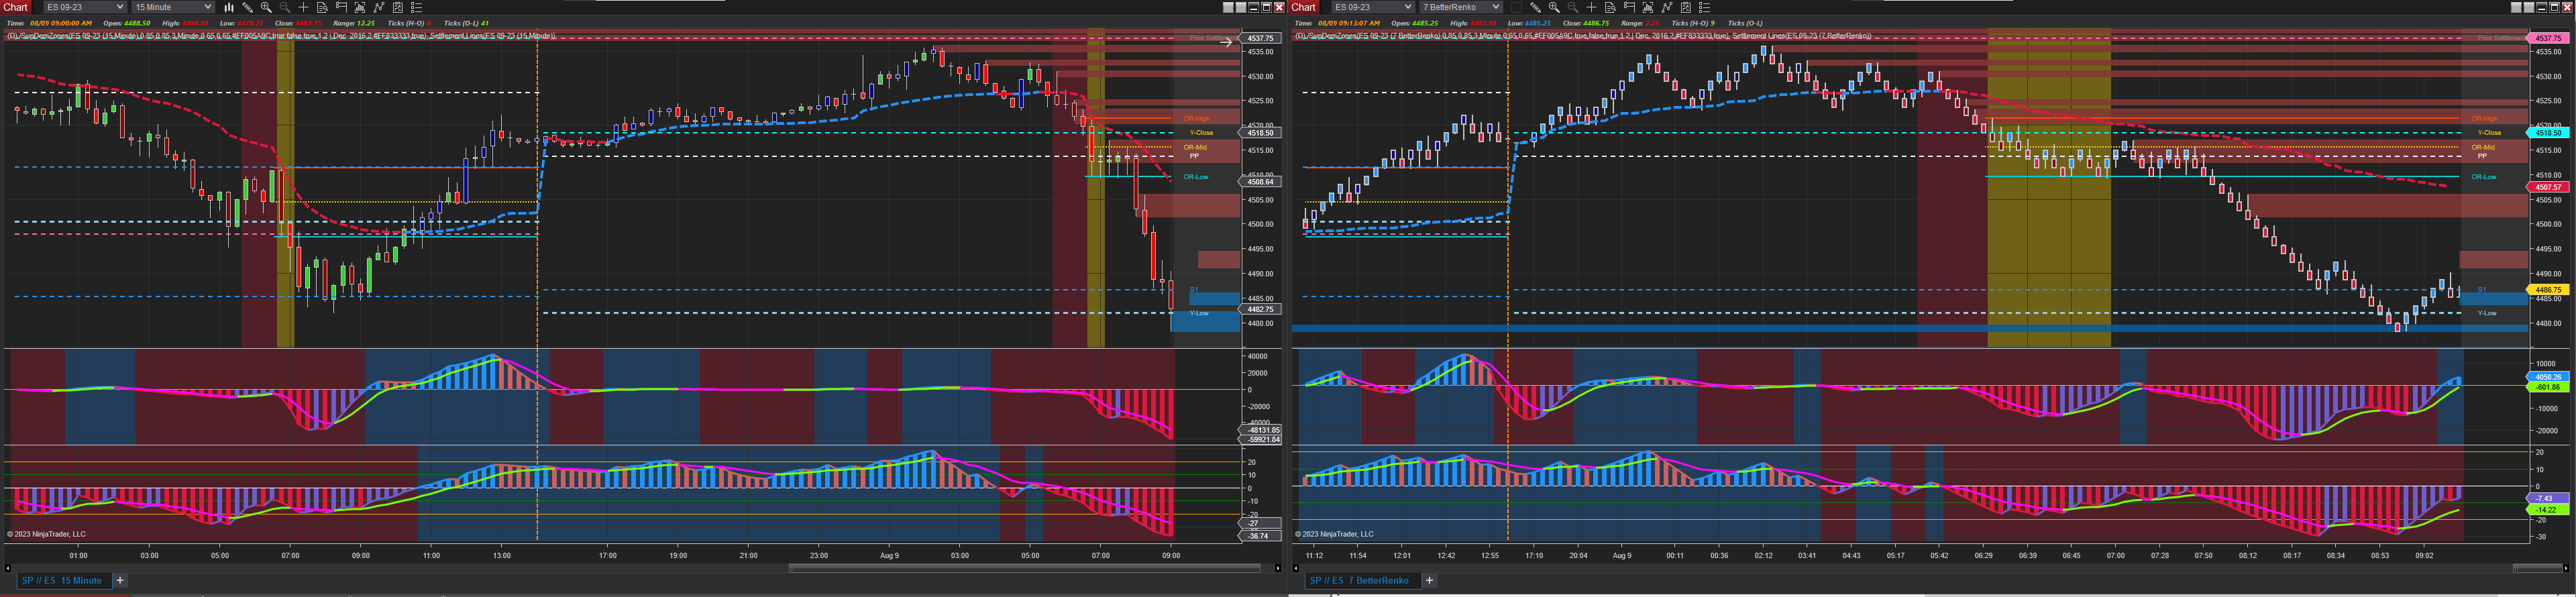
Task: Zoom out on the BetterRenko chart
Action: click(1573, 7)
